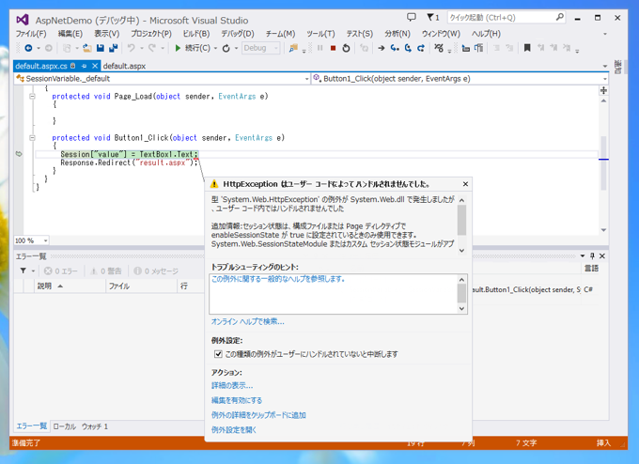Open the error list panel options dropdown
The width and height of the screenshot is (639, 464).
583,255
